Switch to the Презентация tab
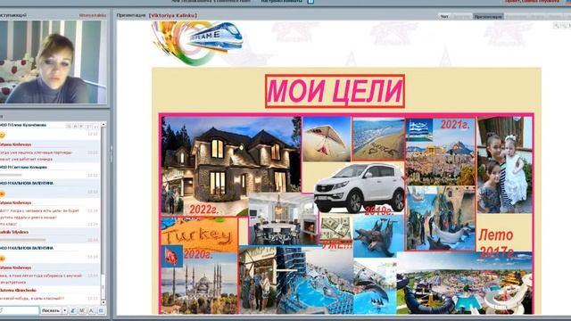 point(488,16)
